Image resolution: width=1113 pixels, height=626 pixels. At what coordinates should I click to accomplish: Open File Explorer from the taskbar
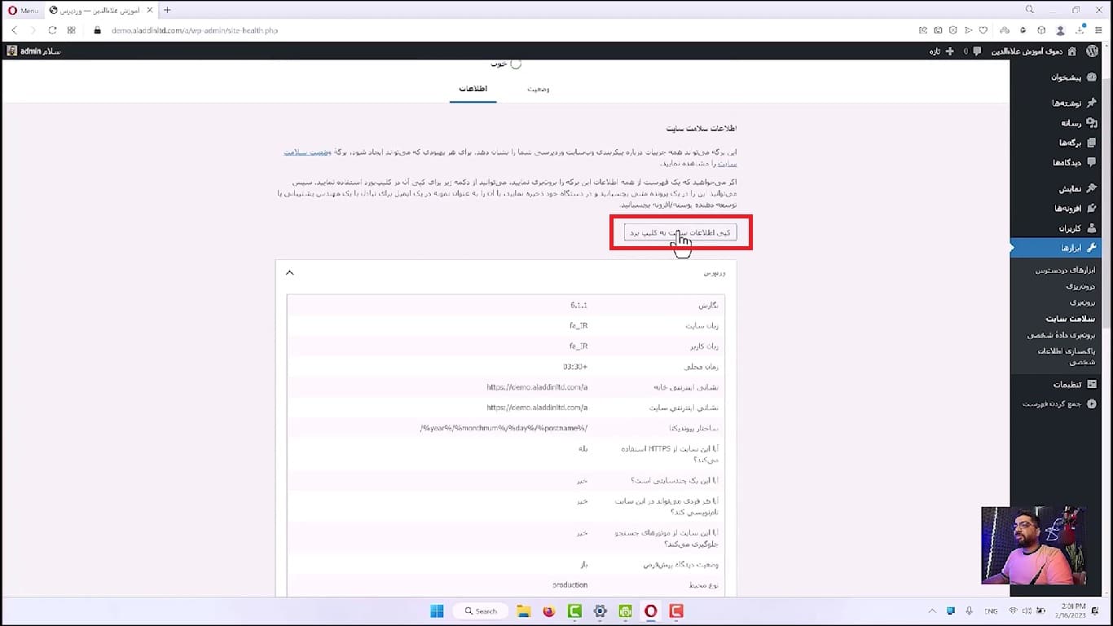[524, 611]
